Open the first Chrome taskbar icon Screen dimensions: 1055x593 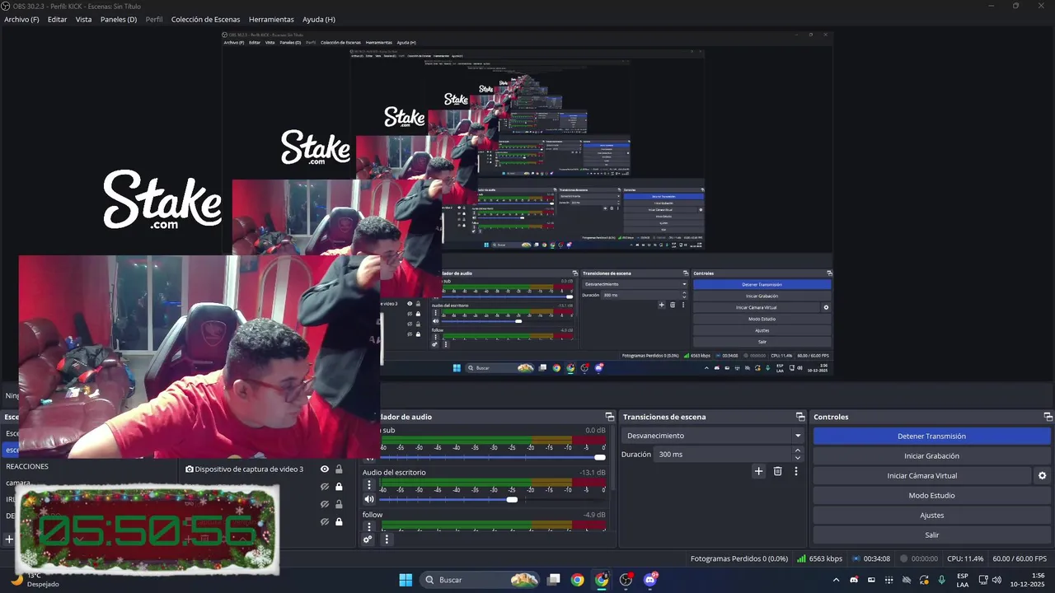pyautogui.click(x=578, y=580)
